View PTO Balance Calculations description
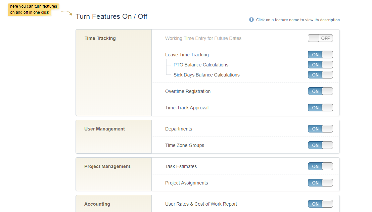Screen dimensions: 372x212 tap(201, 65)
